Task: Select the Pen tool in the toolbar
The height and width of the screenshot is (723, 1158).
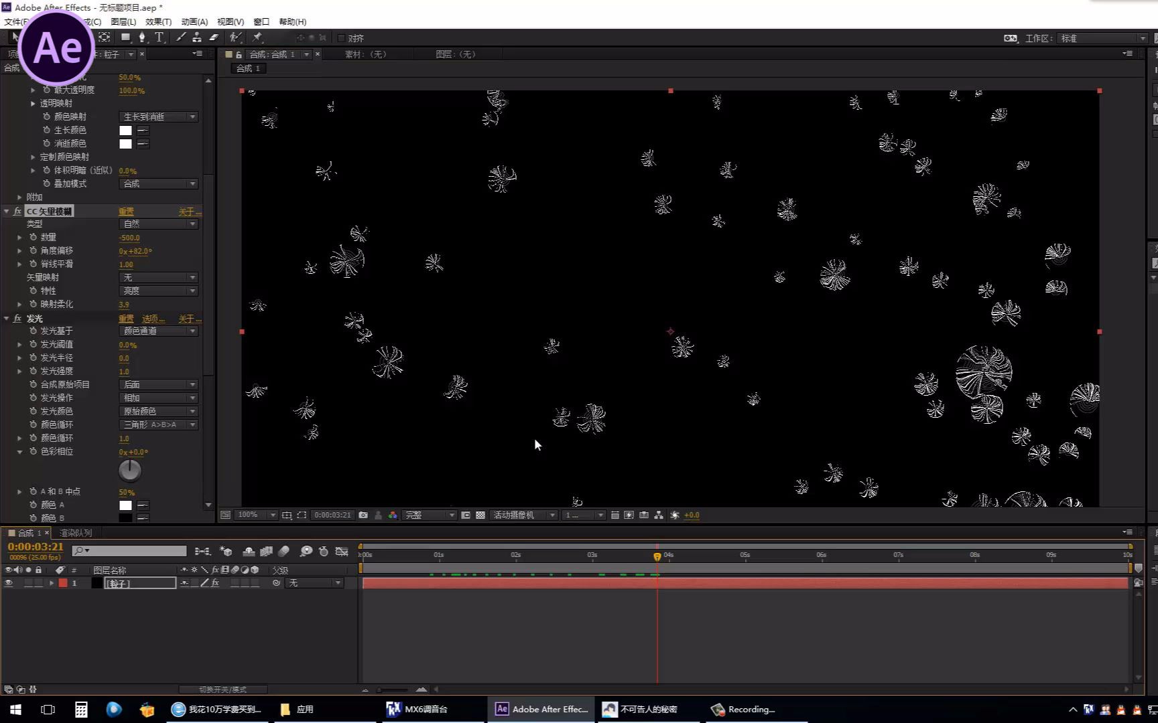Action: pyautogui.click(x=141, y=38)
